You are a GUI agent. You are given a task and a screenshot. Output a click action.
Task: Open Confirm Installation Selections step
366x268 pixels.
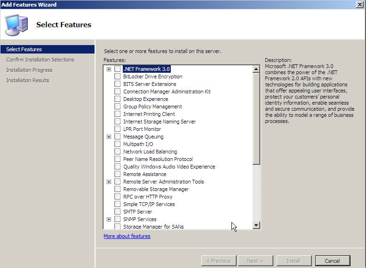point(40,60)
